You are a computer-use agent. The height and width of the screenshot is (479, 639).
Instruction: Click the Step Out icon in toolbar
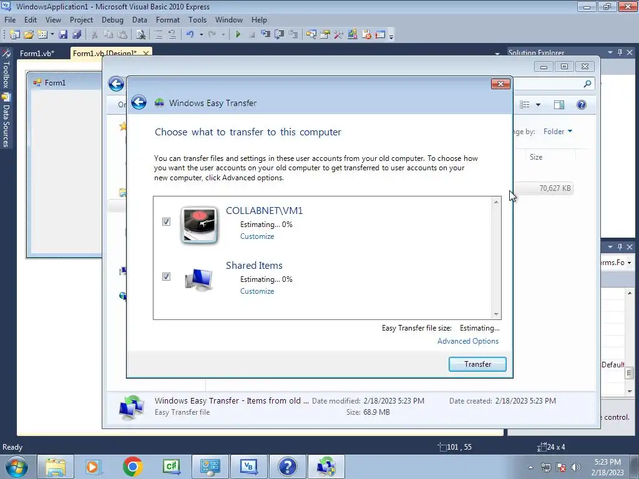click(x=293, y=35)
